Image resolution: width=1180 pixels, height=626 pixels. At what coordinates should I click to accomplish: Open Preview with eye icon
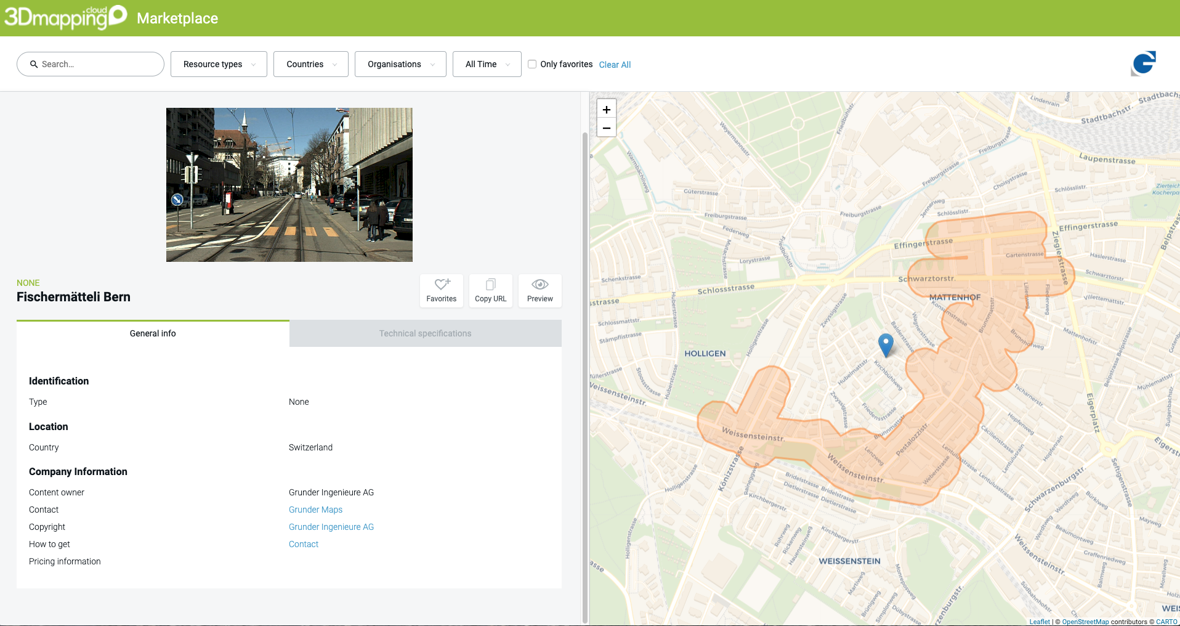tap(540, 290)
